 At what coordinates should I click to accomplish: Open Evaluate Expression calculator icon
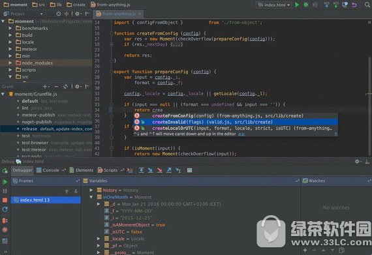click(189, 170)
